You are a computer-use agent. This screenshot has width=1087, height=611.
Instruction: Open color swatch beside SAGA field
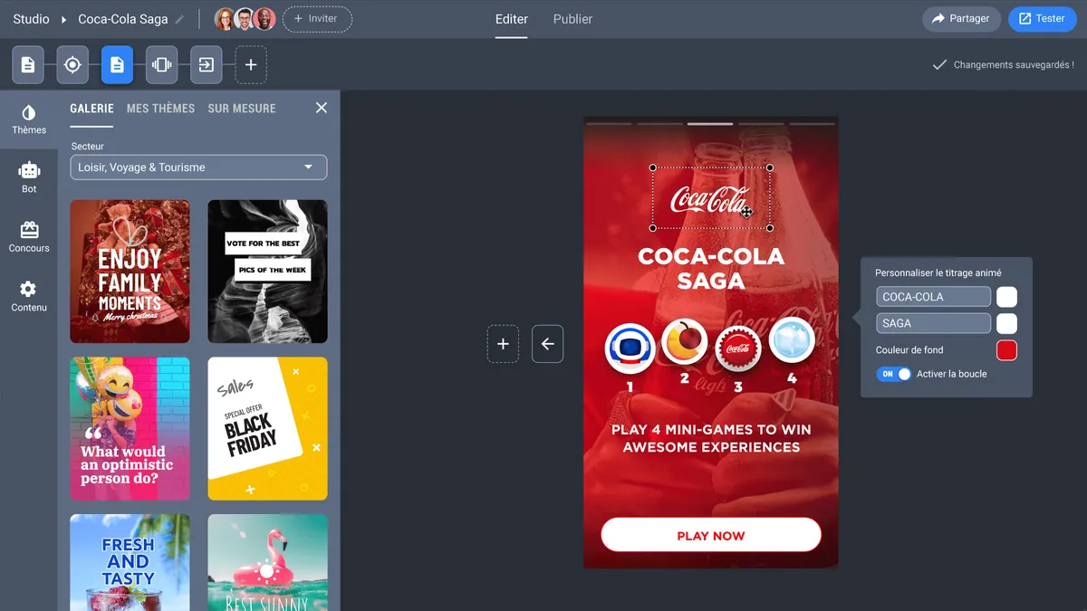1006,323
